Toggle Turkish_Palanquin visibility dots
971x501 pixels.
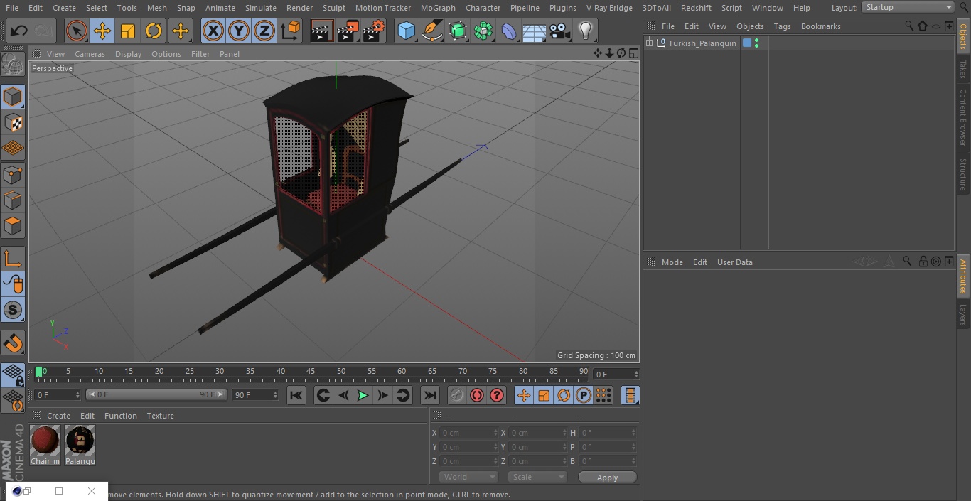click(x=756, y=43)
